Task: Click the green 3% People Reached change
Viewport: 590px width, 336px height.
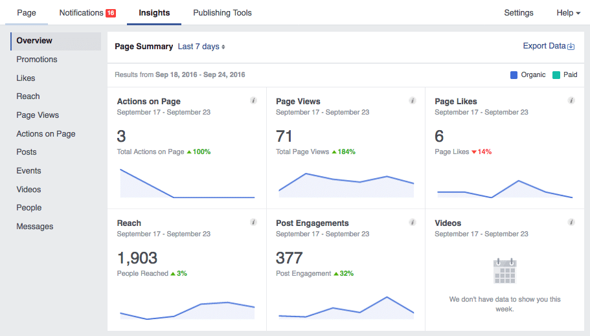Action: pyautogui.click(x=179, y=274)
